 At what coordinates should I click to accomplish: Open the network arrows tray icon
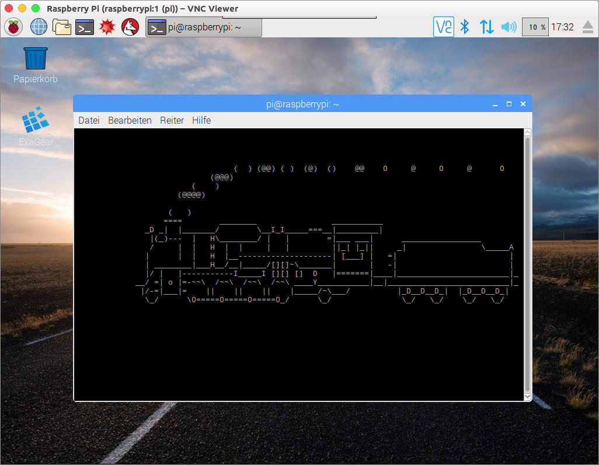pos(487,27)
